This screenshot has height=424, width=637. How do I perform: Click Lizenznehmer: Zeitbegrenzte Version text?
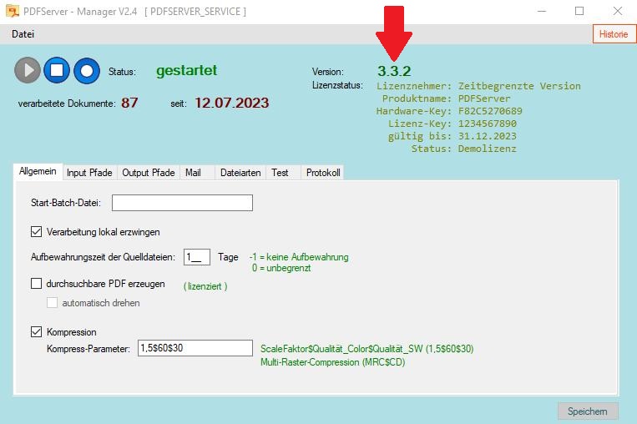pos(478,86)
